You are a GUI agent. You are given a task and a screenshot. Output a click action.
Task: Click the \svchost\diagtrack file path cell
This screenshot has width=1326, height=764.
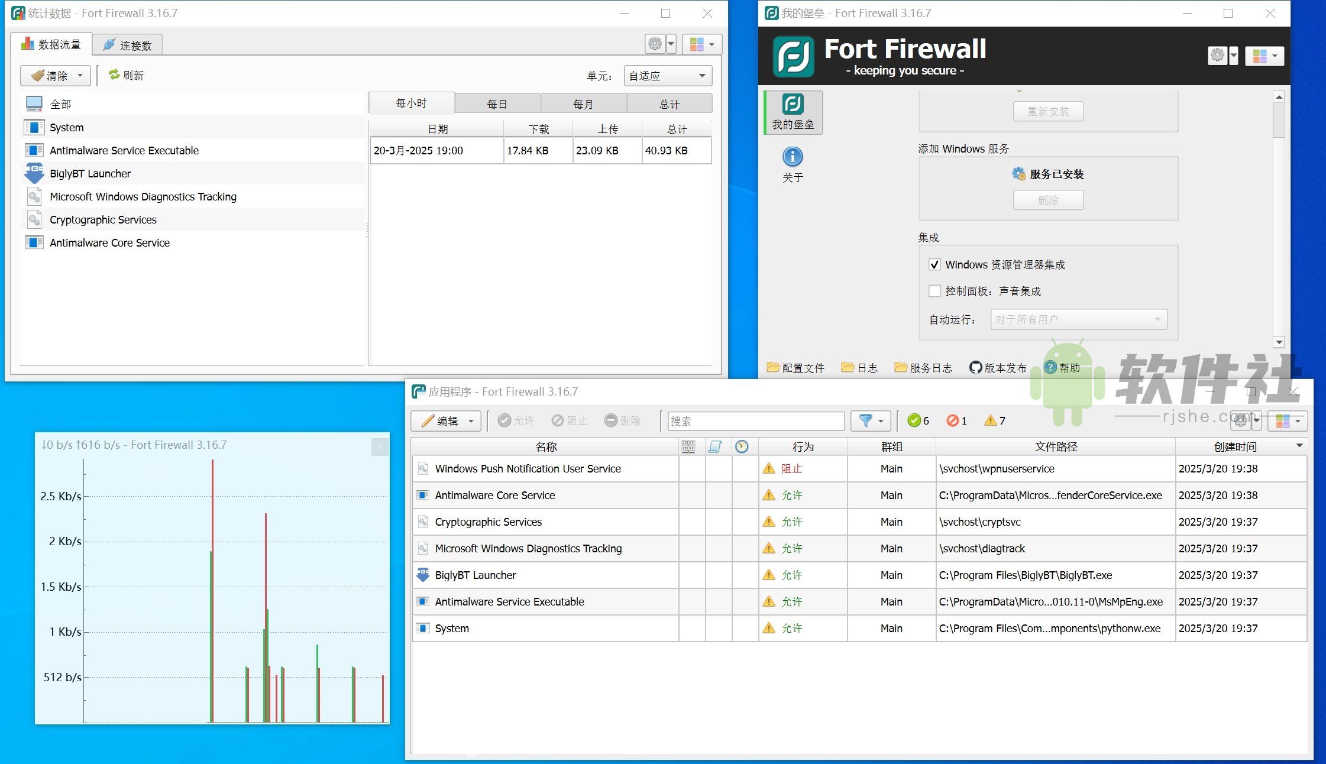[1056, 548]
